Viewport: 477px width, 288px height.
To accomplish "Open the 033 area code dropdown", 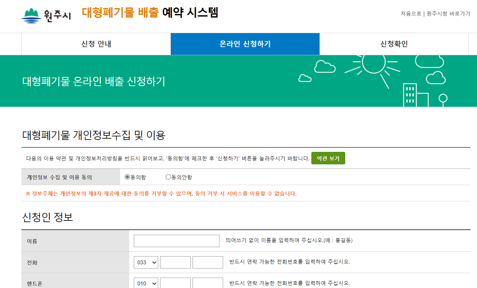I will pos(145,262).
